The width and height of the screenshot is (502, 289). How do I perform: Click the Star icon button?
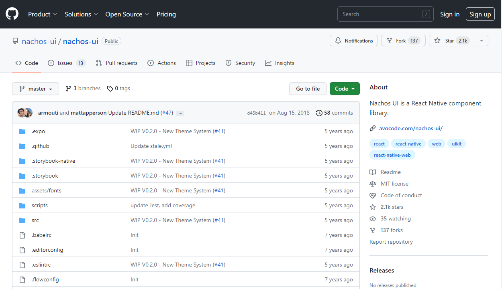point(437,41)
